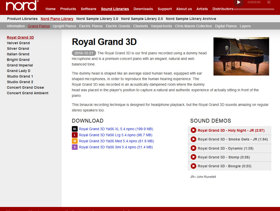
Task: Play the Smoke Gets - JR demo
Action: [x=193, y=139]
